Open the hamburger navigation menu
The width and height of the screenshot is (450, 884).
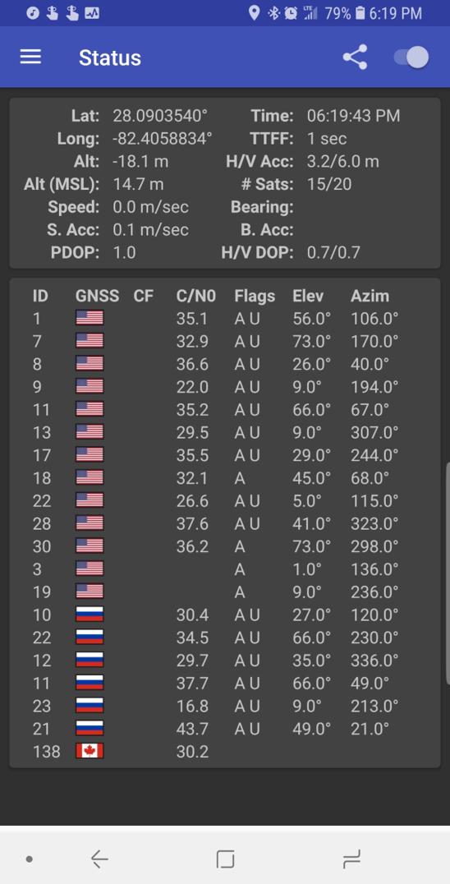click(30, 57)
